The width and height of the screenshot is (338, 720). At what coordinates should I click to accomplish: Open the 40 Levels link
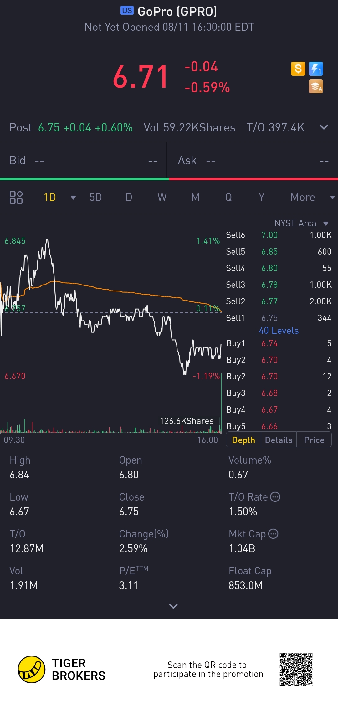(279, 331)
